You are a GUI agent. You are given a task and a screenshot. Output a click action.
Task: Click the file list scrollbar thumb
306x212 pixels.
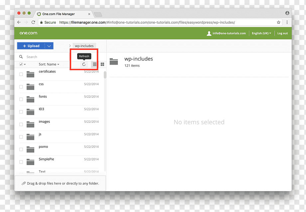[x=105, y=75]
